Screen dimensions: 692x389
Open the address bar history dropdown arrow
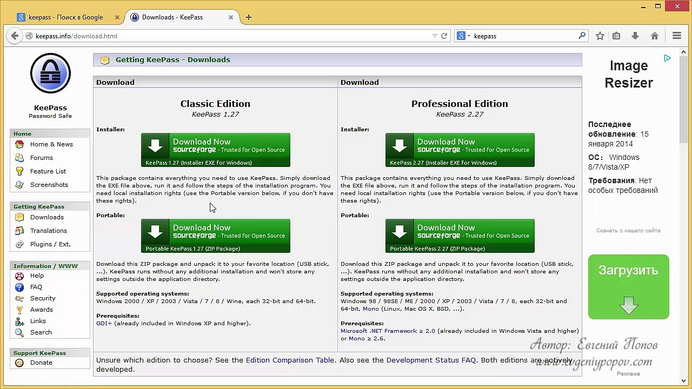click(435, 36)
